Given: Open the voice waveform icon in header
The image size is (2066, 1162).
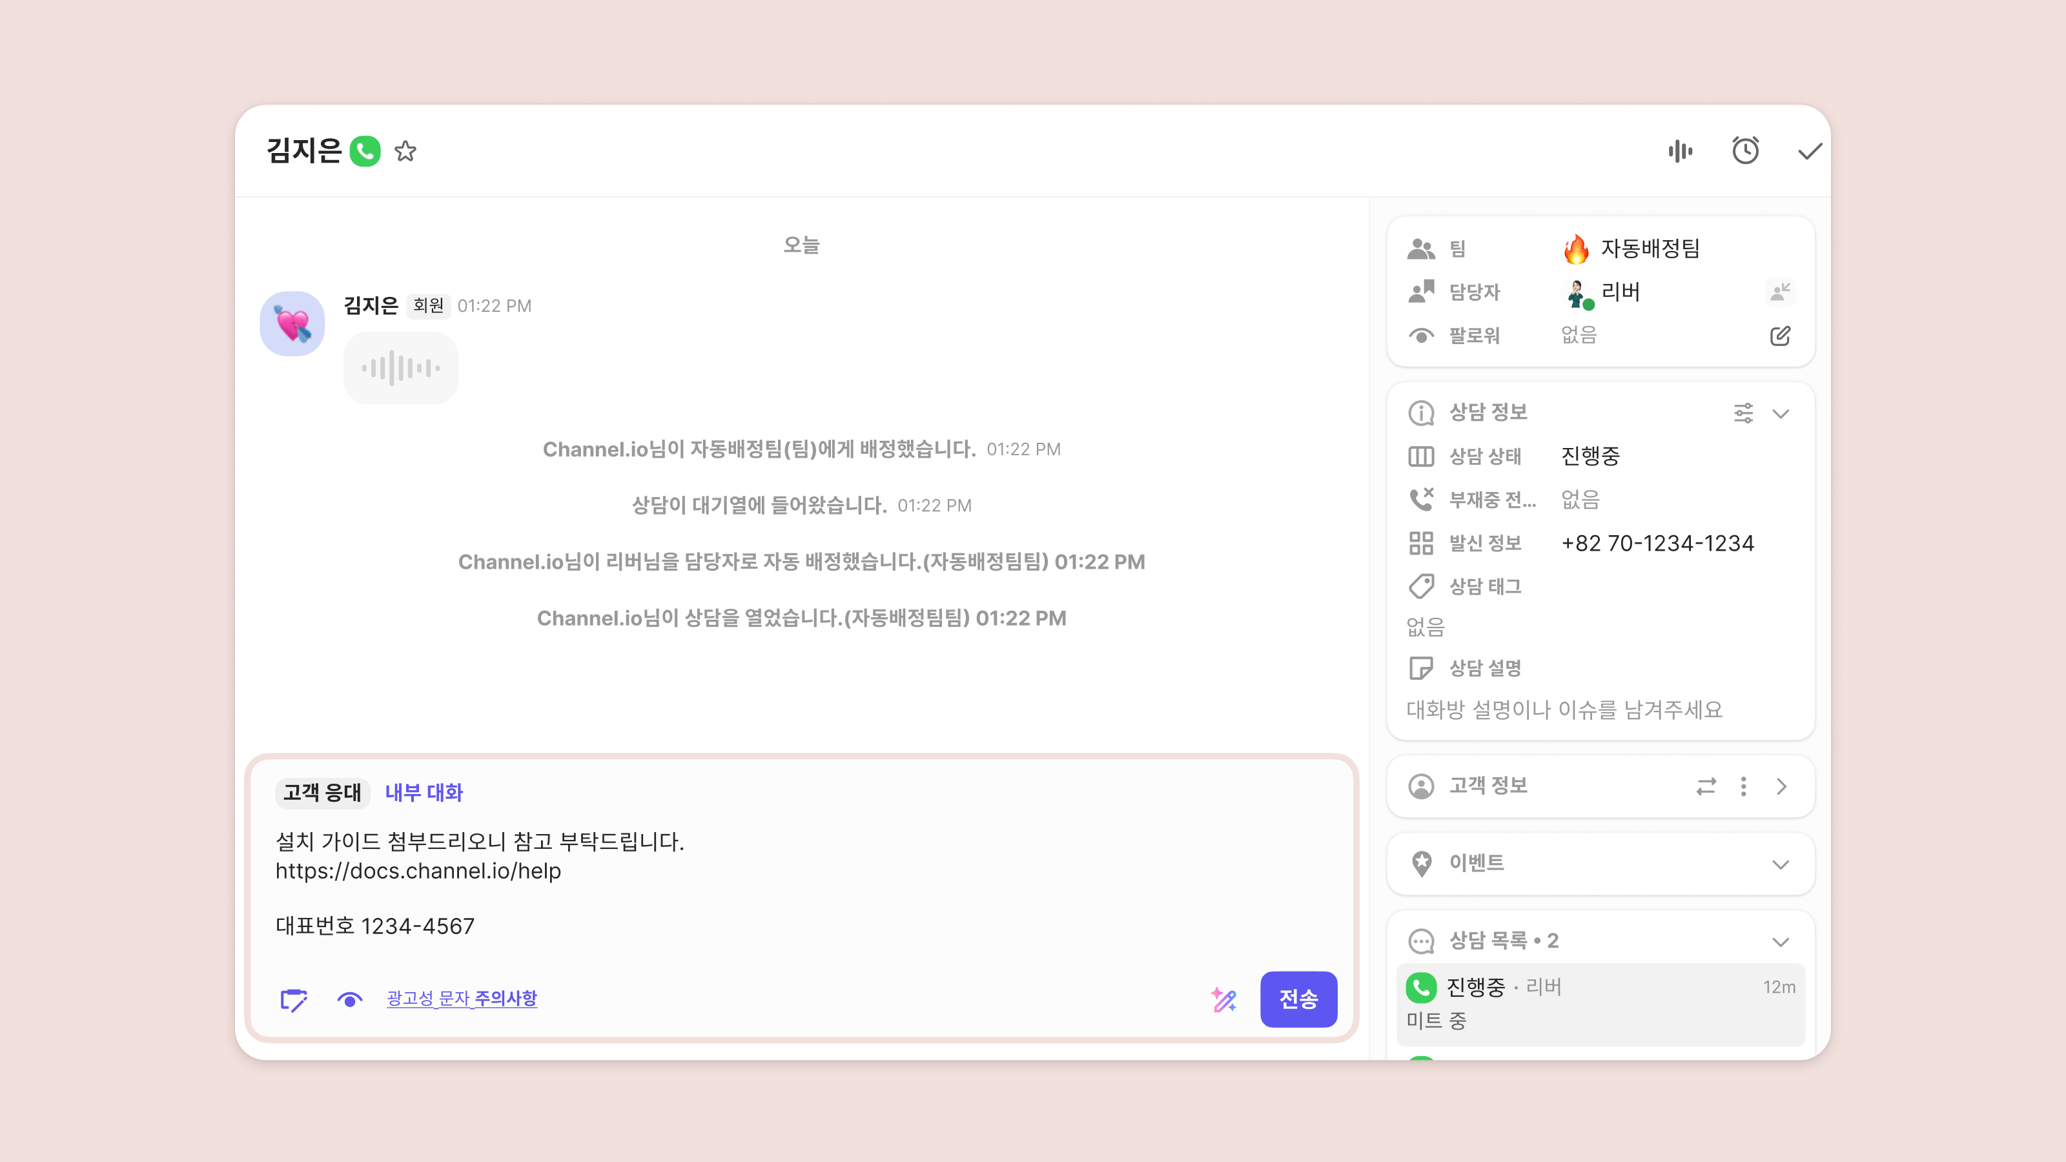Looking at the screenshot, I should coord(1680,151).
